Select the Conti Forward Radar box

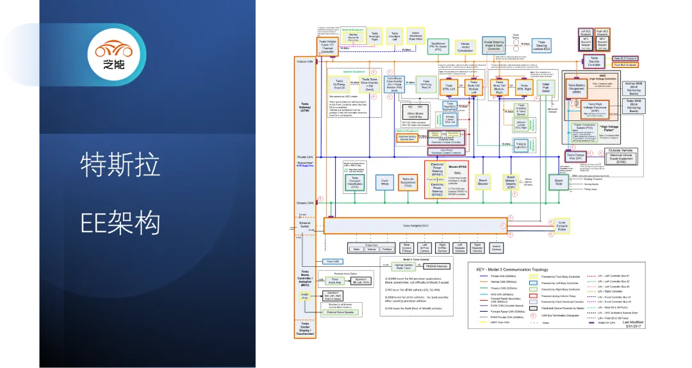tap(562, 226)
